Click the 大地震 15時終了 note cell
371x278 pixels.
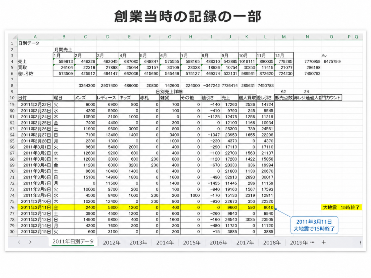(x=341, y=208)
